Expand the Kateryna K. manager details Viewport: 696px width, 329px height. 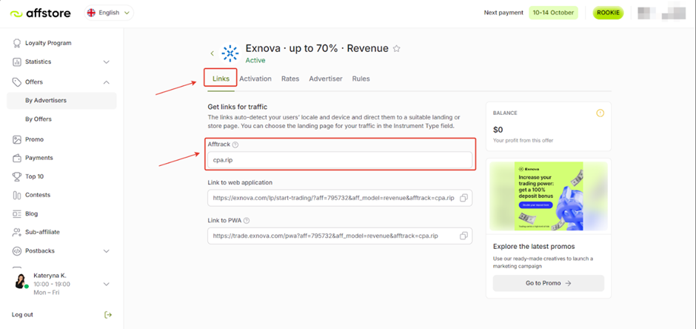[x=106, y=284]
